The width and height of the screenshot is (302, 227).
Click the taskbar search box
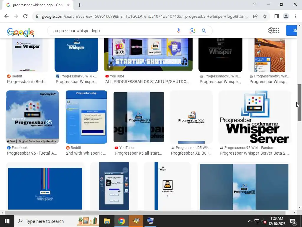[x=56, y=221]
